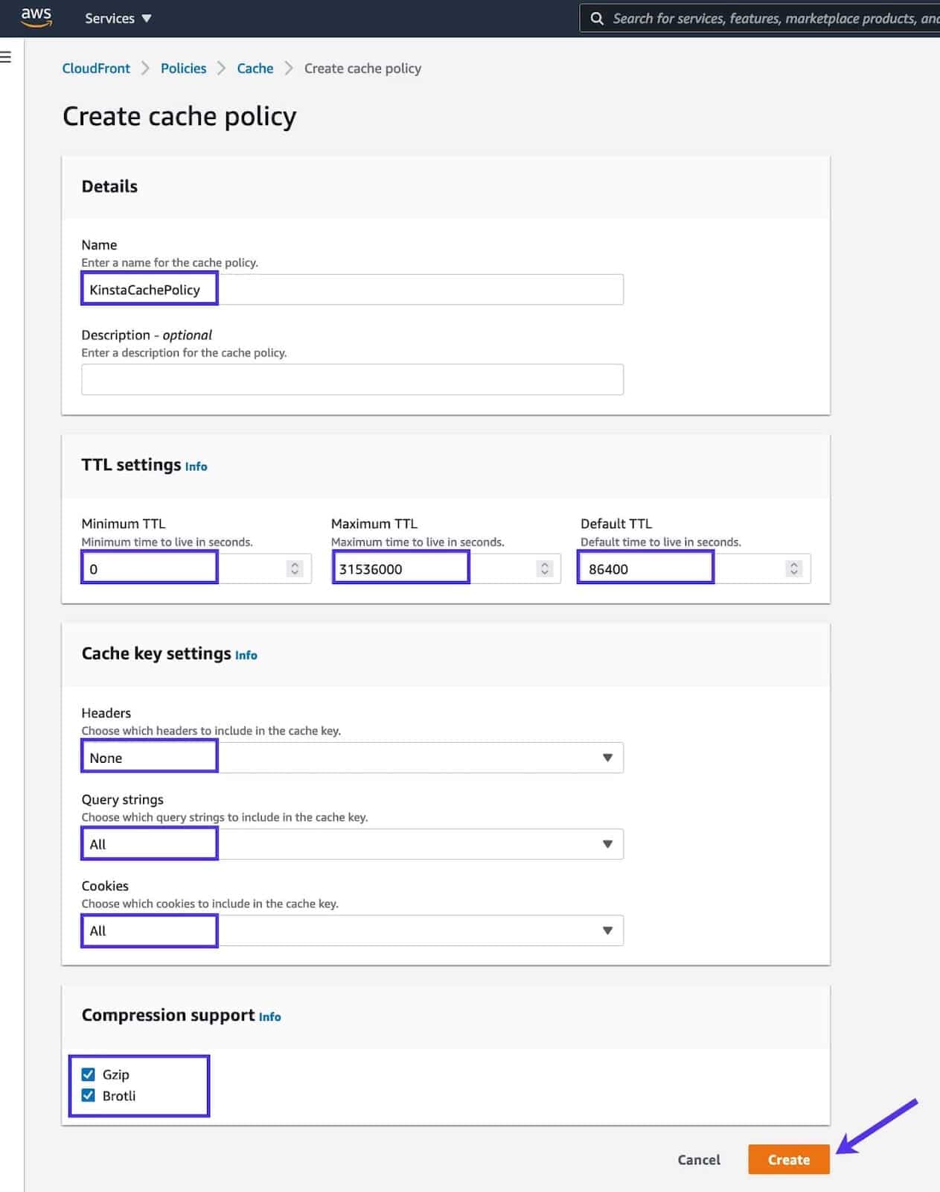The height and width of the screenshot is (1192, 940).
Task: Go to CloudFront breadcrumb link
Action: coord(96,69)
